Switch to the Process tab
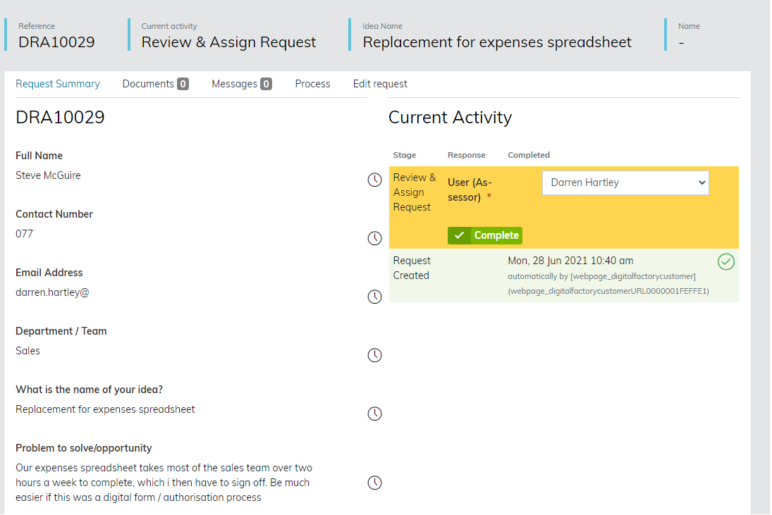772x515 pixels. 312,84
